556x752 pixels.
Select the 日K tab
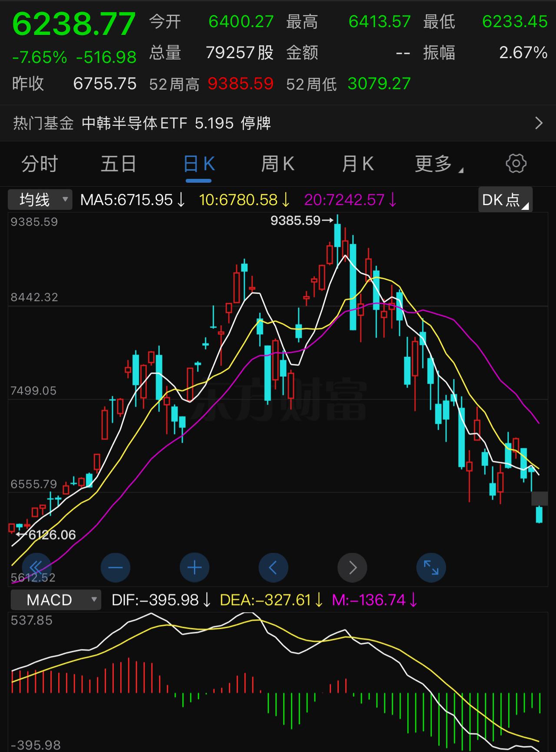click(199, 164)
